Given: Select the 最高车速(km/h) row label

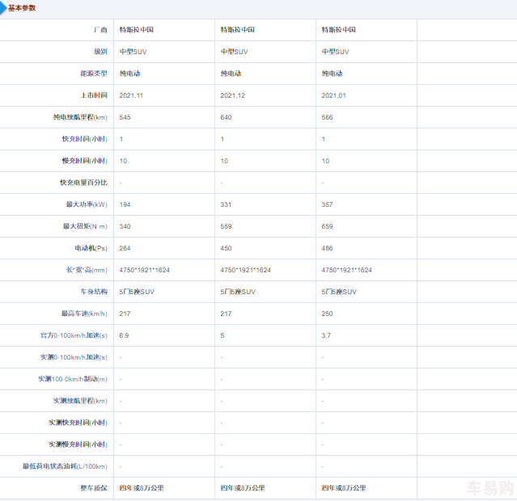Looking at the screenshot, I should pos(84,314).
